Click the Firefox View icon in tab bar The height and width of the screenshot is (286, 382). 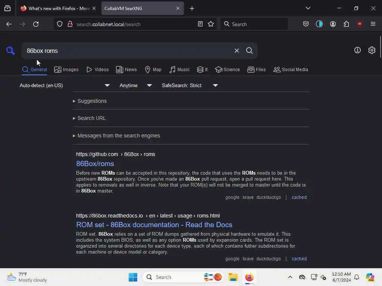tap(7, 9)
